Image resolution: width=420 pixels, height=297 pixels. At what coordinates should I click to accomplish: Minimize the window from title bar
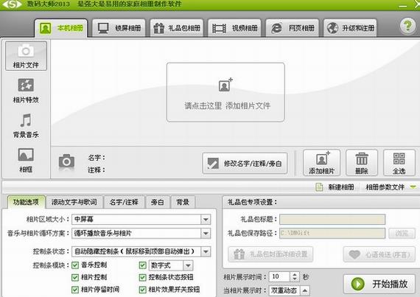(402, 5)
